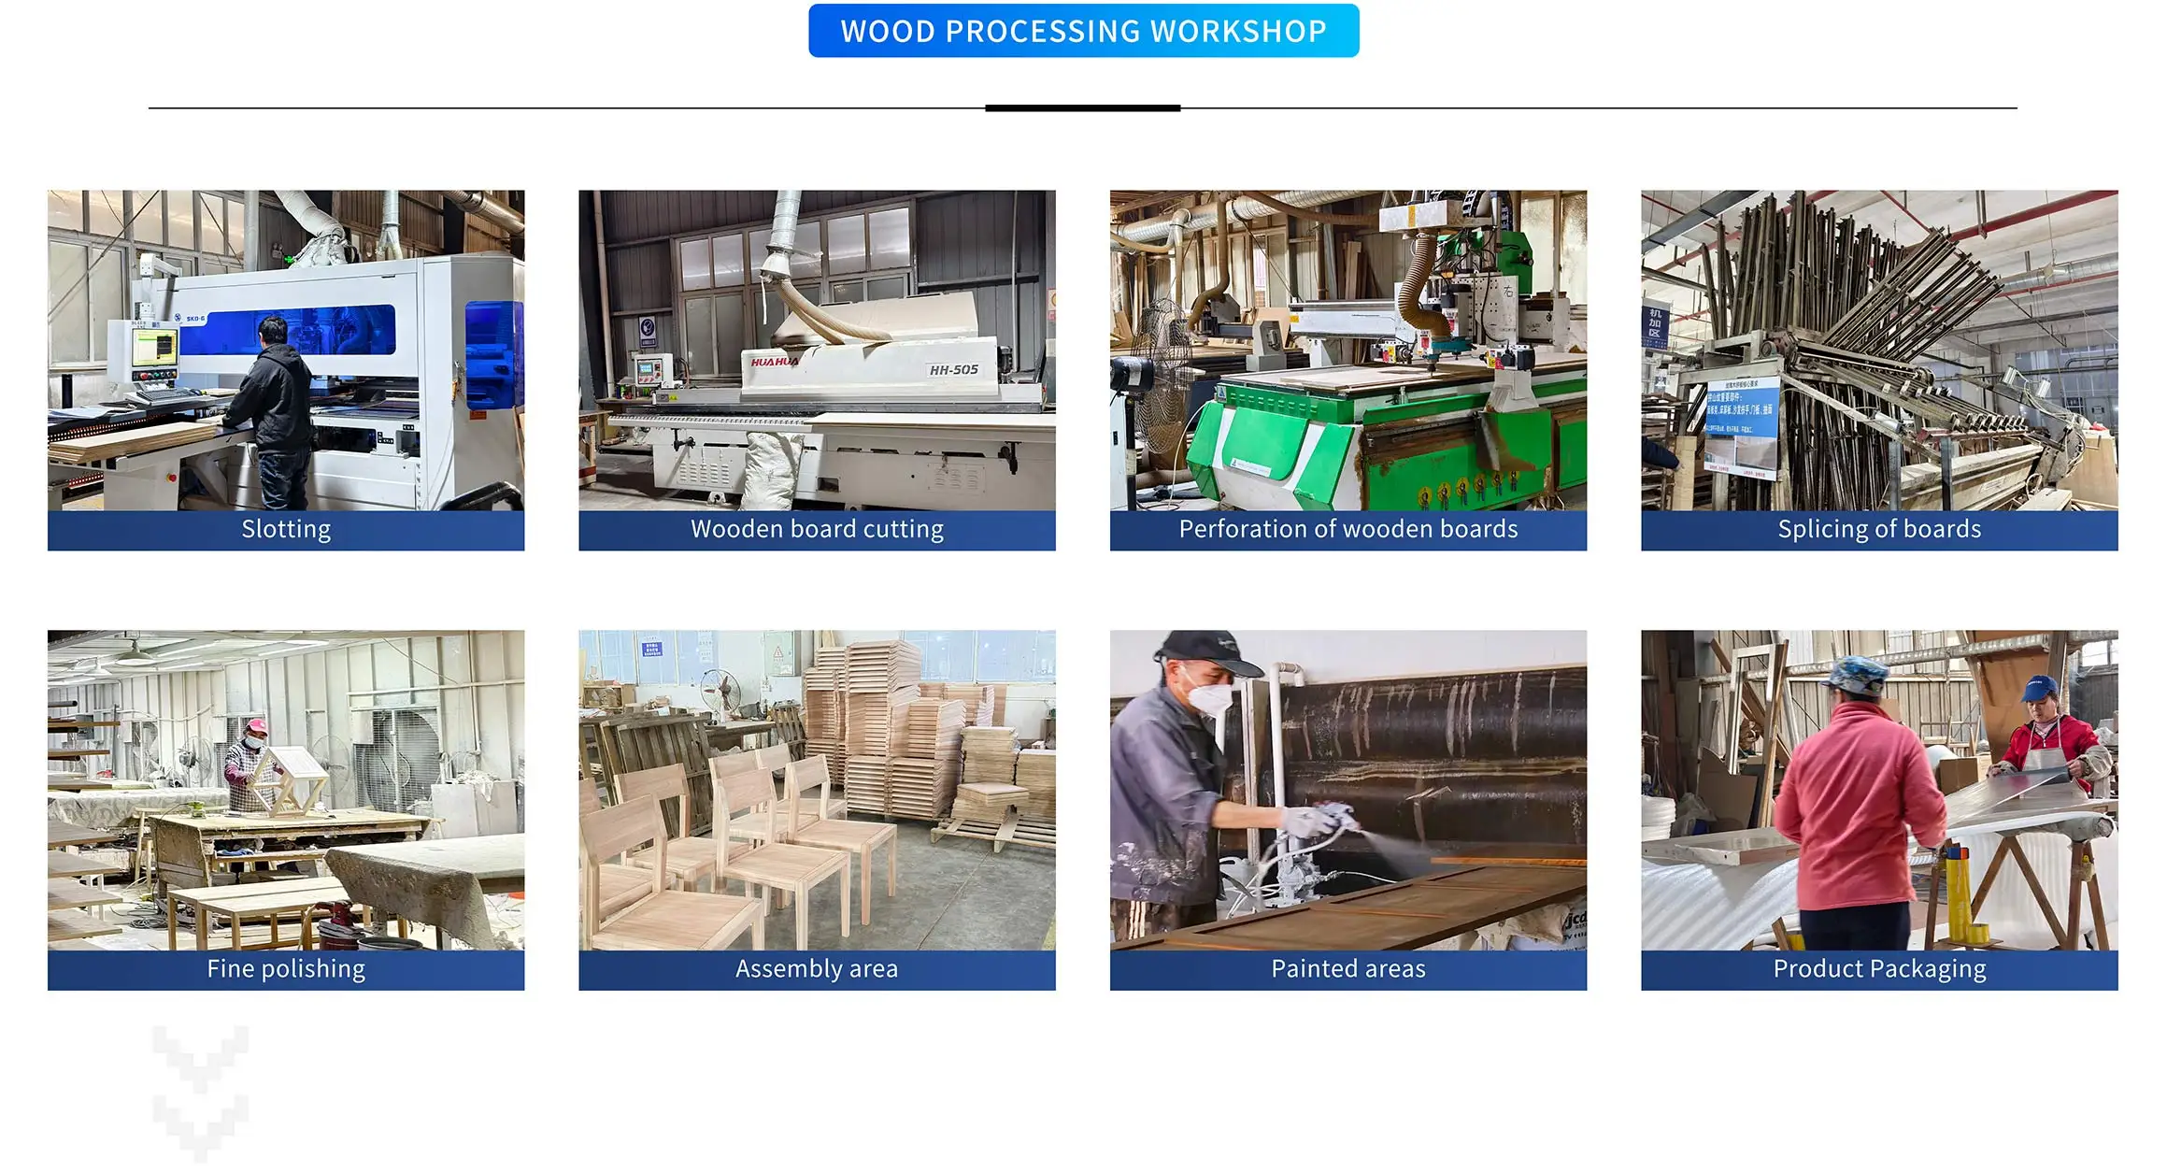Click the Wood Processing Workshop heading banner
This screenshot has width=2167, height=1172.
pyautogui.click(x=1083, y=31)
